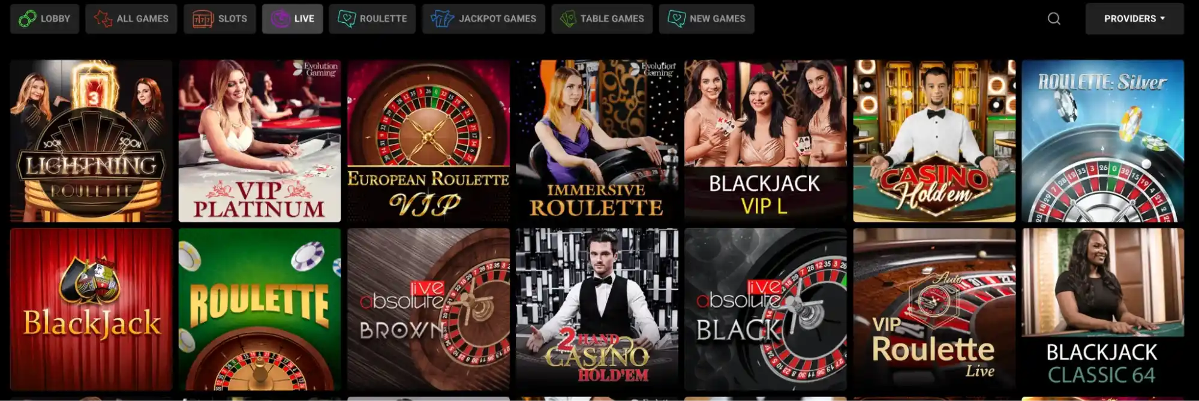Click the New Games badge icon

(x=676, y=19)
